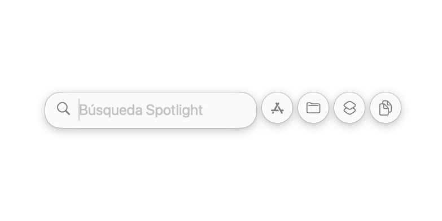Click the word Spotlight in search bar

click(174, 110)
